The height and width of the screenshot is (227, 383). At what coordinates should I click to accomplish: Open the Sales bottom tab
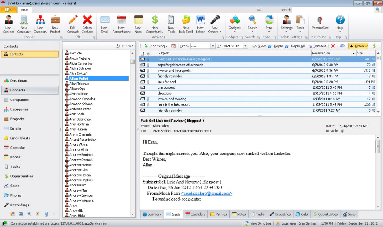349,214
